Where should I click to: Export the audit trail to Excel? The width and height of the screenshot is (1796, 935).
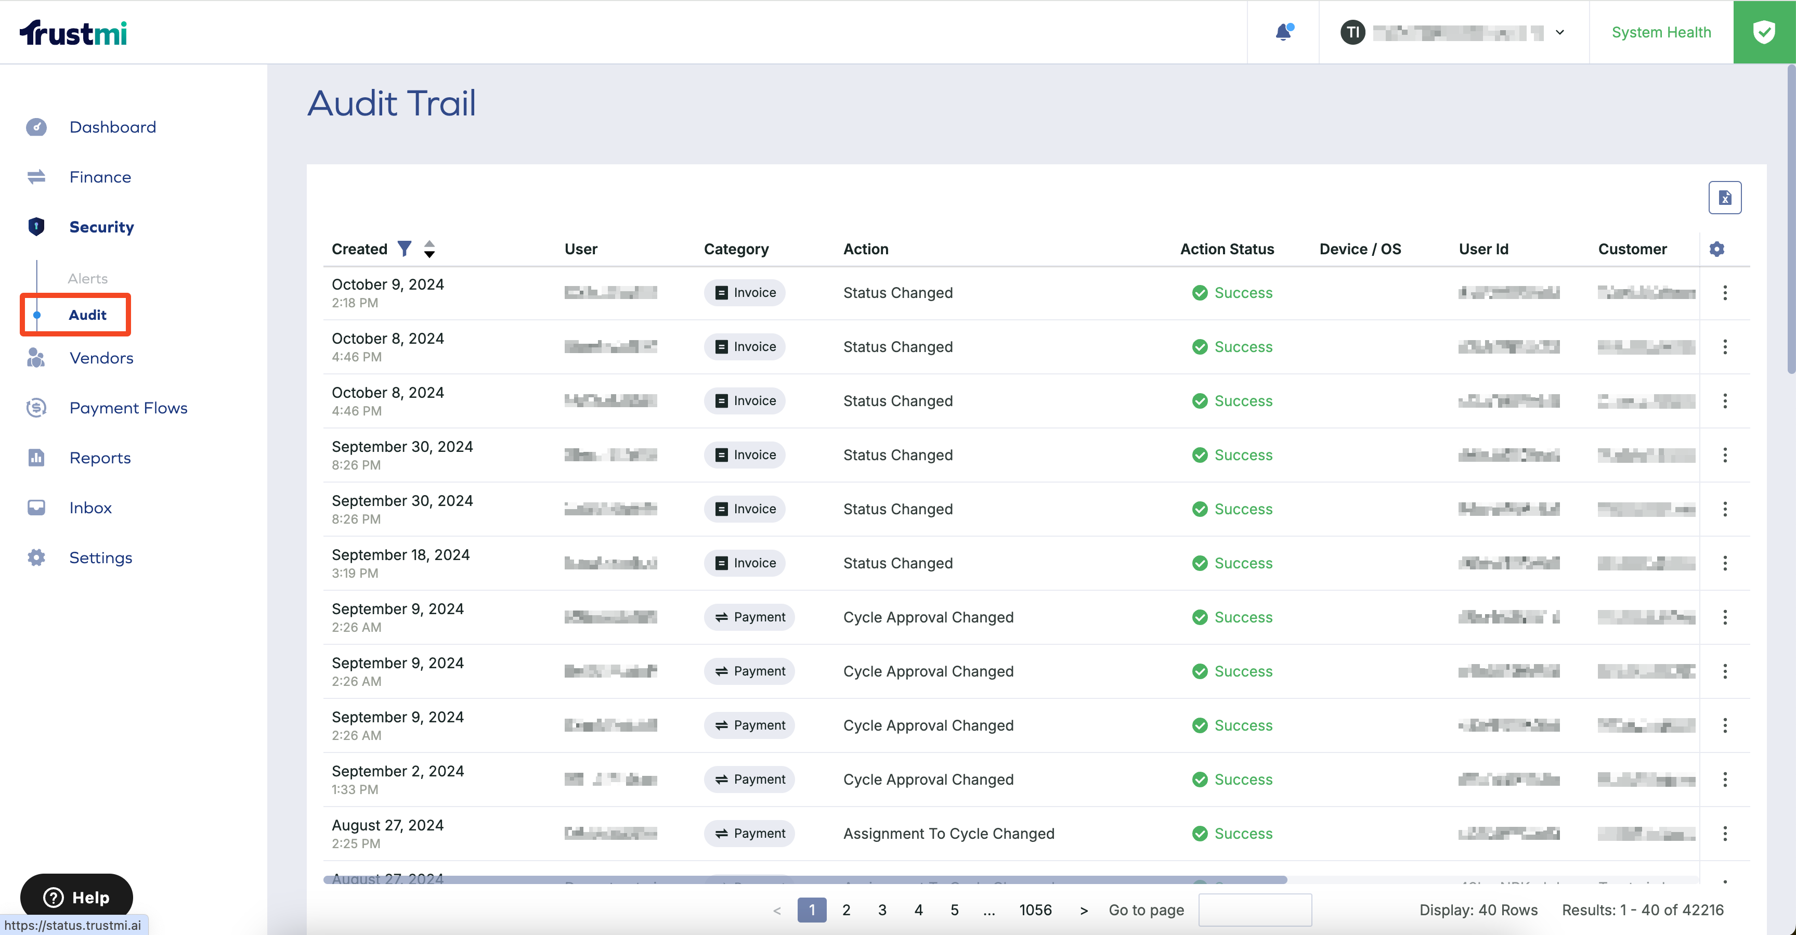pyautogui.click(x=1726, y=197)
